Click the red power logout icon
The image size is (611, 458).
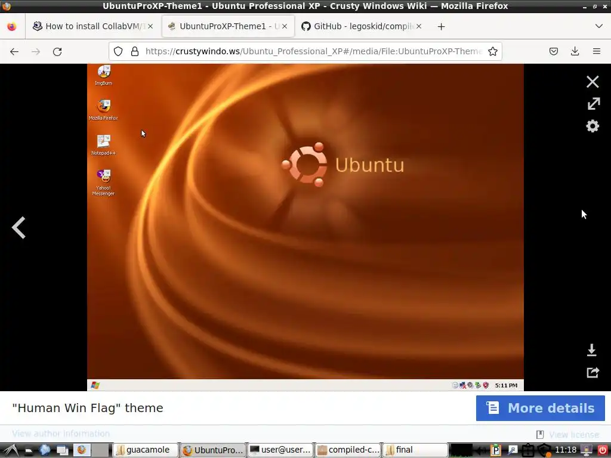pyautogui.click(x=603, y=450)
